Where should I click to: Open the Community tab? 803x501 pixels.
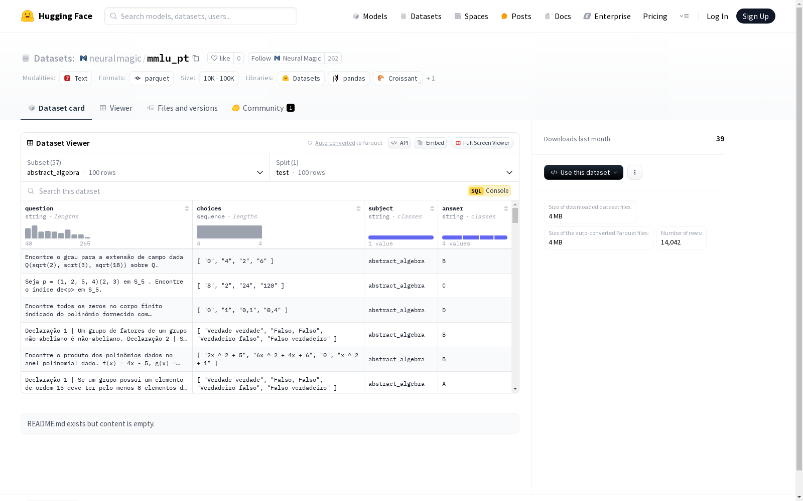tap(263, 108)
